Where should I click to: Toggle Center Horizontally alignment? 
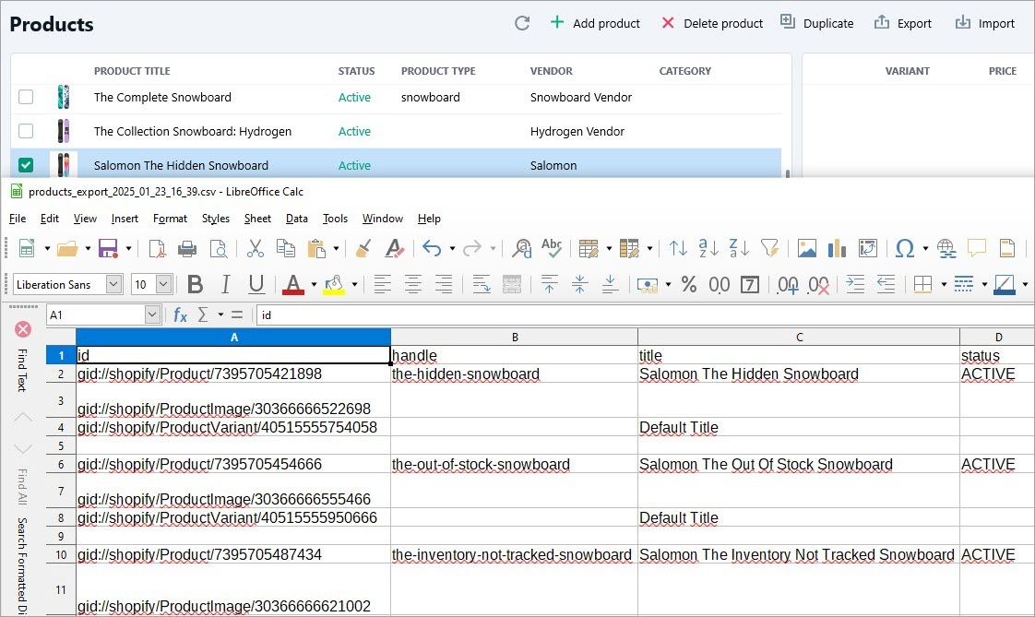[413, 284]
